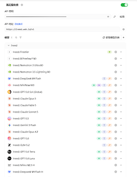Open settings for Claude Opus 5

[116, 98]
